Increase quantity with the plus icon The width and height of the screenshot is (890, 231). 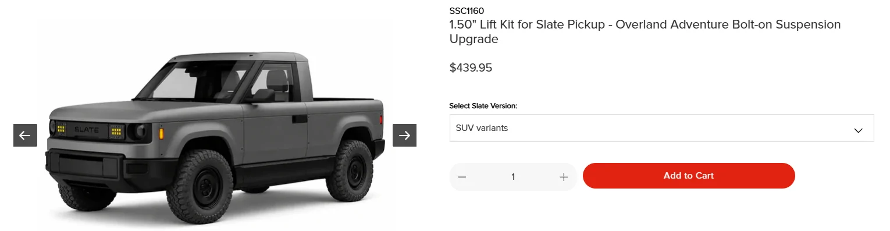click(563, 177)
